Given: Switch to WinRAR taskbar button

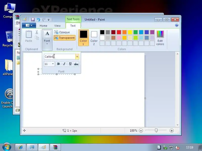Looking at the screenshot, I should (55, 147).
